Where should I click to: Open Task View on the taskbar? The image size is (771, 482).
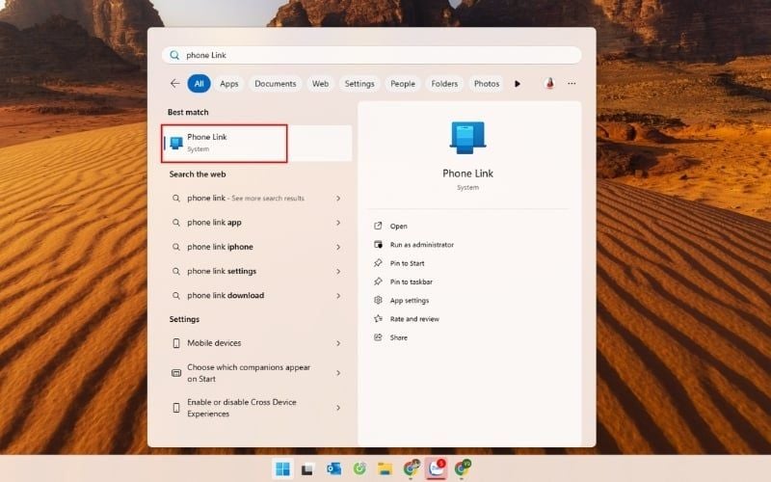pos(307,469)
